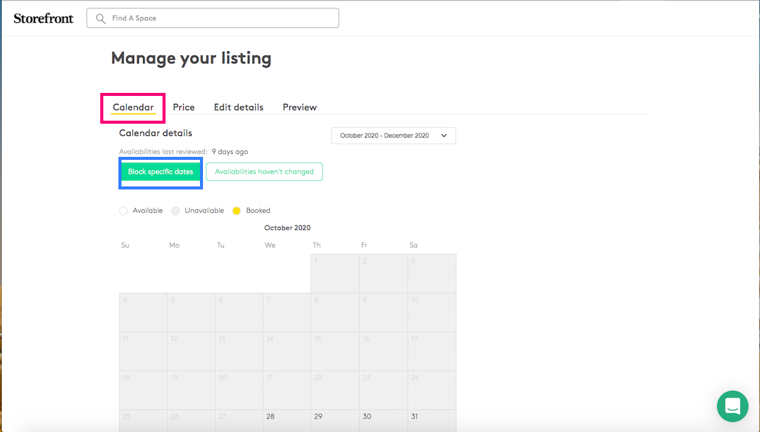Click the October 2020 month heading
Viewport: 760px width, 432px height.
click(x=288, y=228)
